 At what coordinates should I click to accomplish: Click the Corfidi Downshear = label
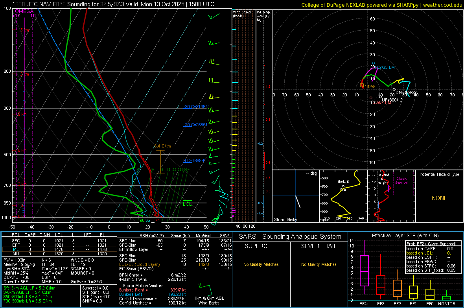pyautogui.click(x=138, y=299)
